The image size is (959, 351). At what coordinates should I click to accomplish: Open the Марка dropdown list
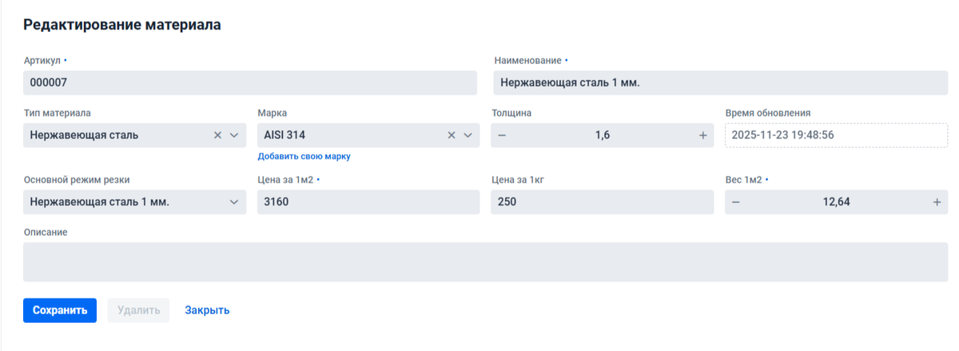point(468,136)
